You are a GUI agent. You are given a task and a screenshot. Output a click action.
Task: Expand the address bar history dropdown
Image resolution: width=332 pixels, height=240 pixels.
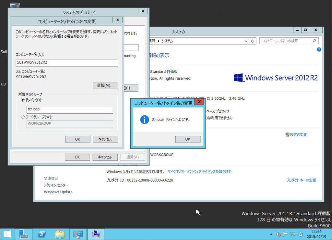pyautogui.click(x=246, y=41)
